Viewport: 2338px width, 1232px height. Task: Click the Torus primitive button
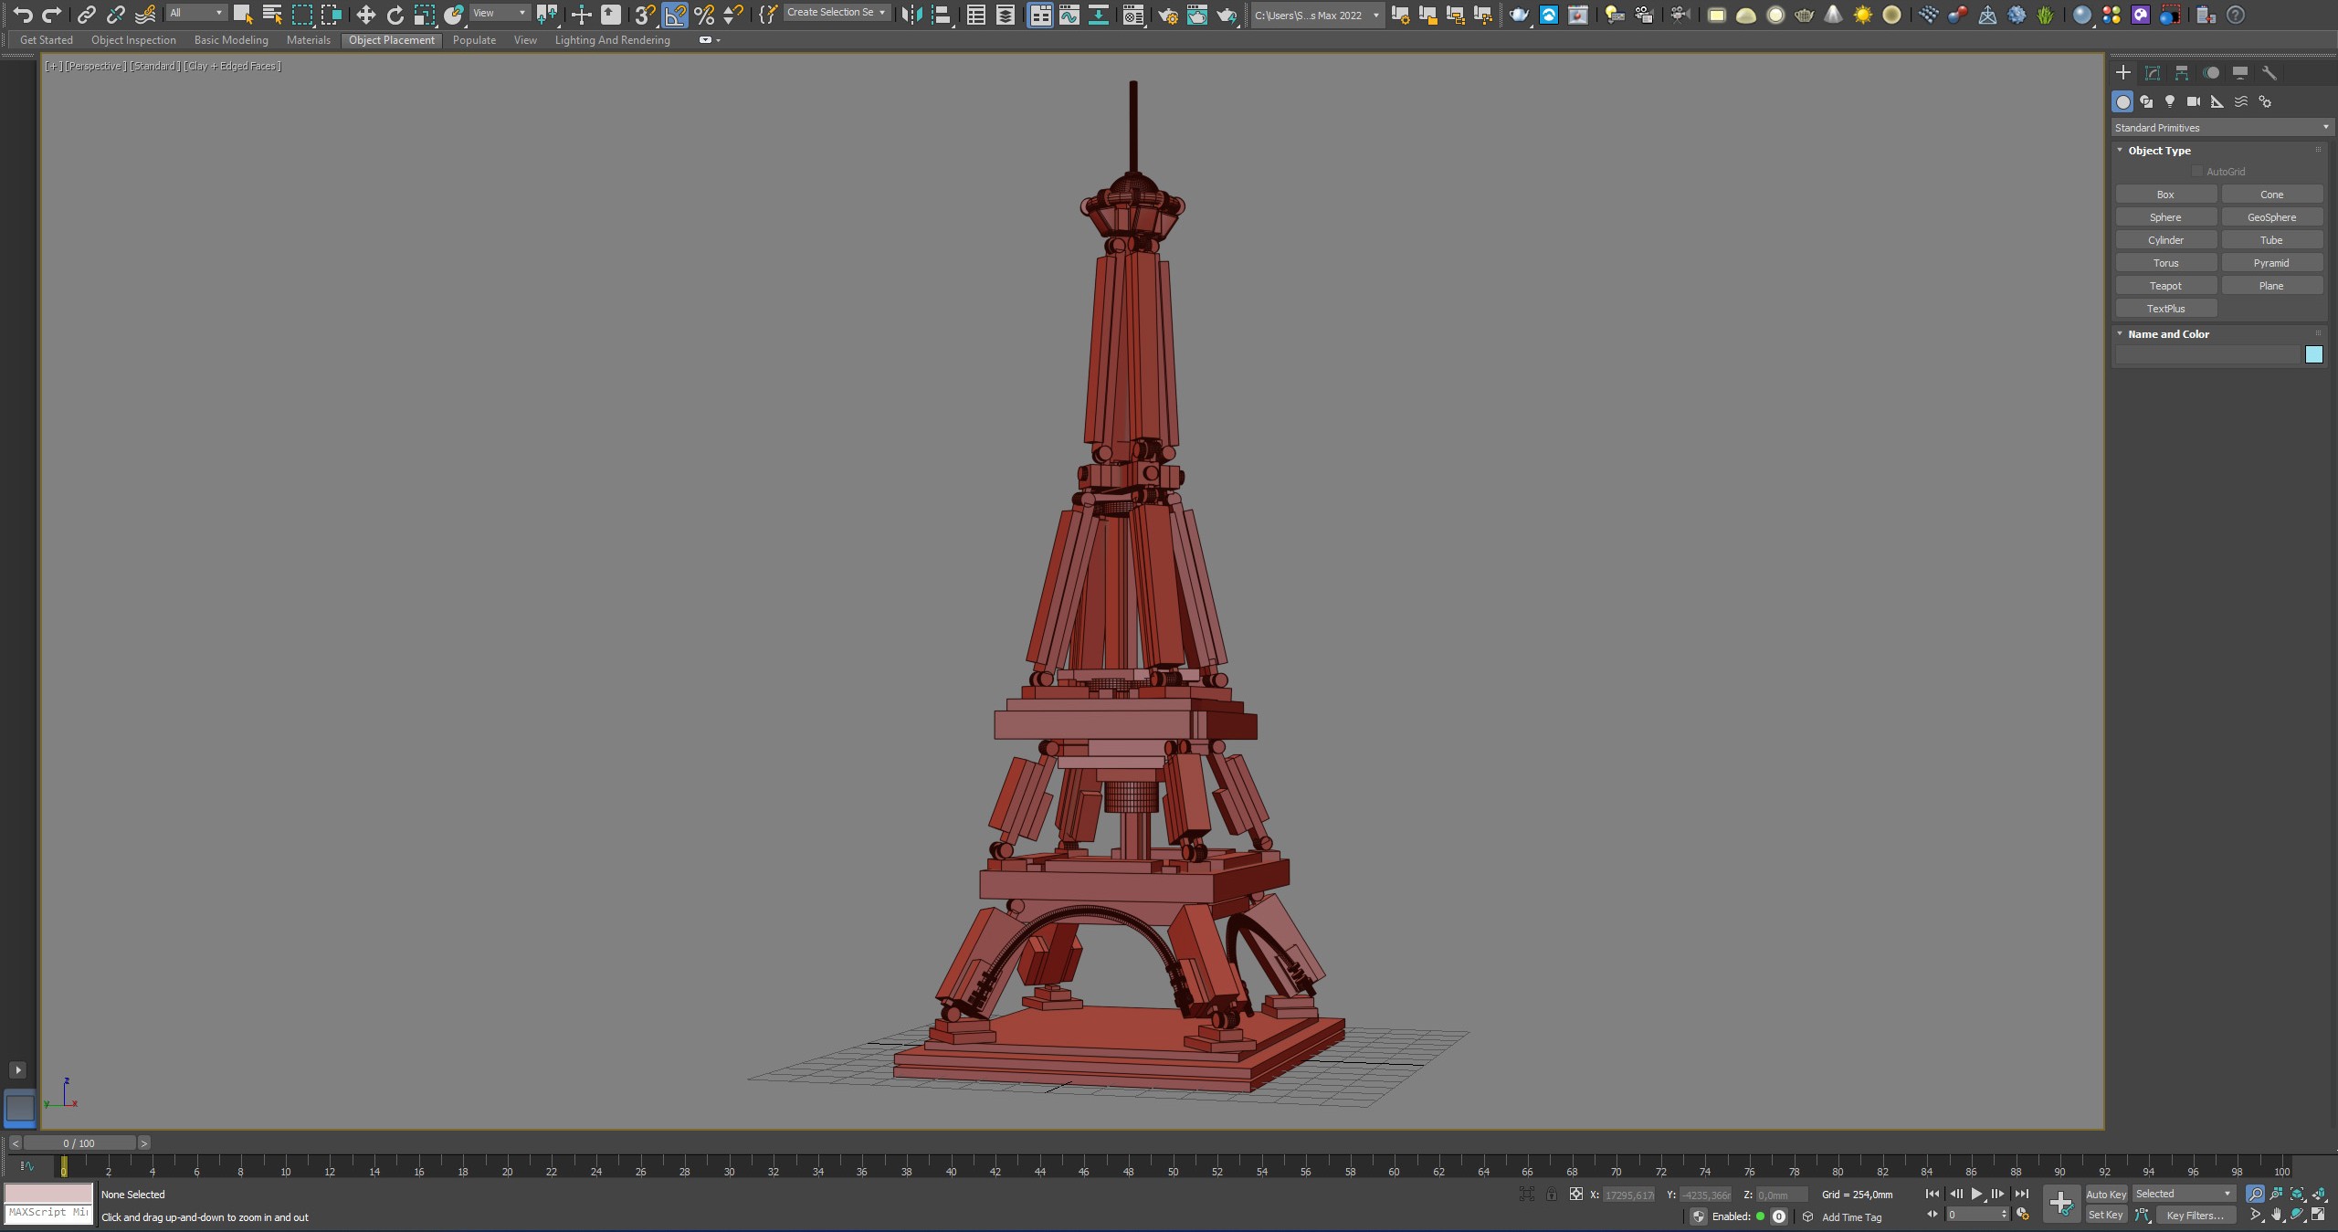2165,263
